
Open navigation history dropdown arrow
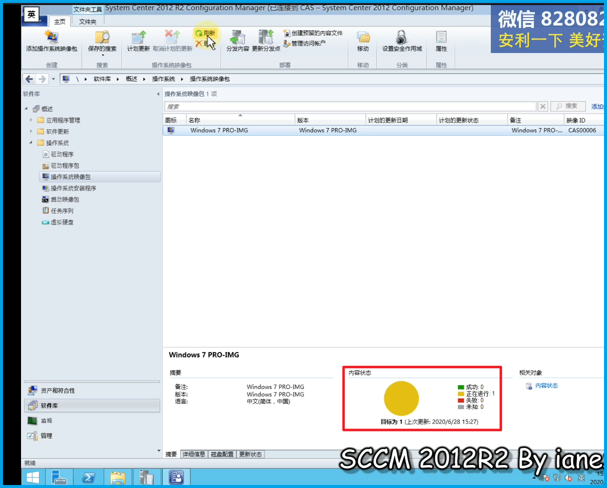pyautogui.click(x=54, y=79)
